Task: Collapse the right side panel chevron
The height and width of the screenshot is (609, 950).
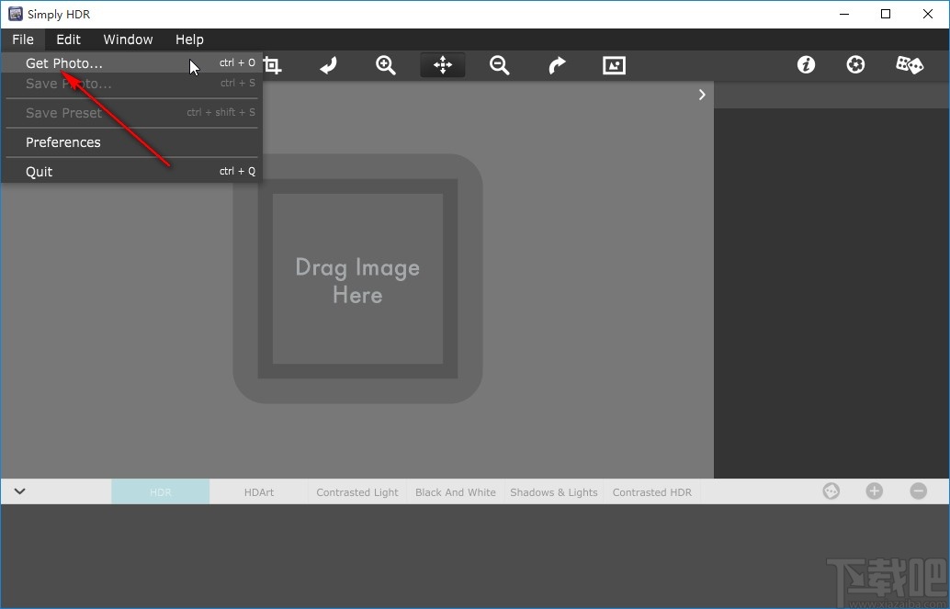Action: point(702,95)
